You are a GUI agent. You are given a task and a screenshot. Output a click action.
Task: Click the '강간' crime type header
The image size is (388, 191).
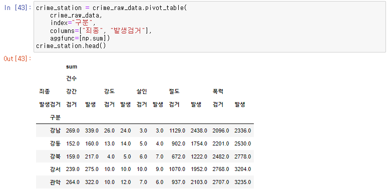[x=71, y=91]
